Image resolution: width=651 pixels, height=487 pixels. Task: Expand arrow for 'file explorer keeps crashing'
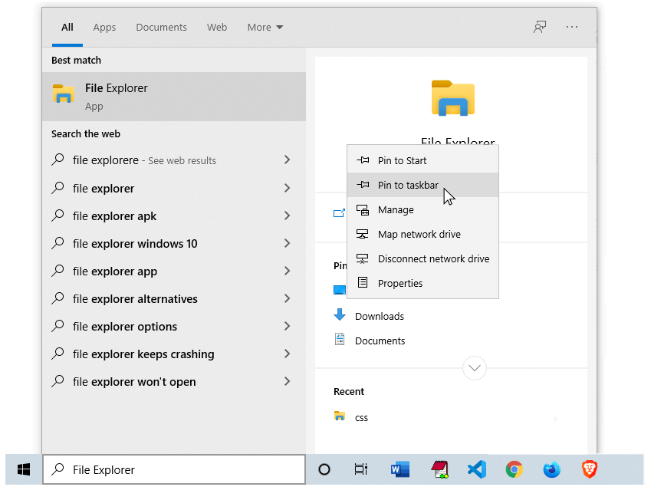287,354
